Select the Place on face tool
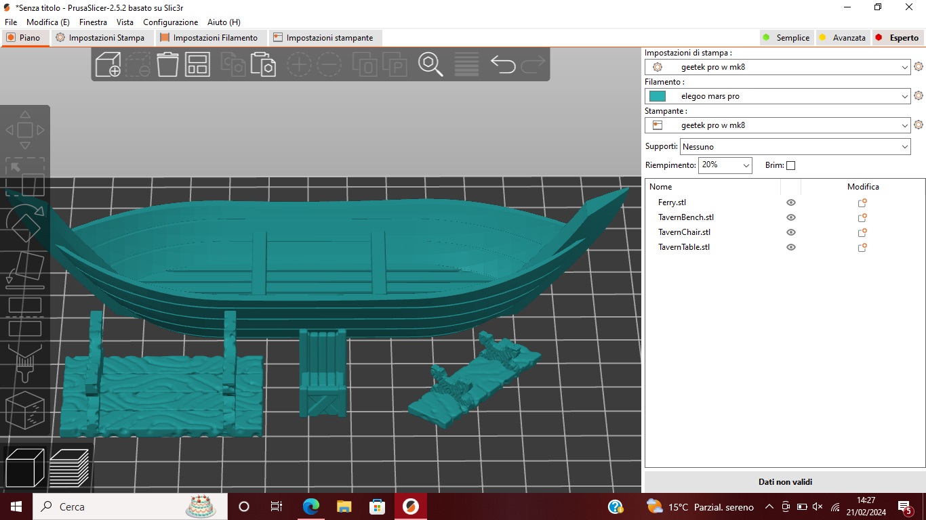 click(x=25, y=269)
